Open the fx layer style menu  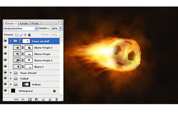(23, 99)
